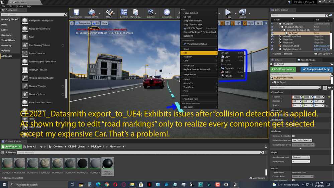334x188 pixels.
Task: Select Pain Causing Volume actor
Action: (x=39, y=45)
